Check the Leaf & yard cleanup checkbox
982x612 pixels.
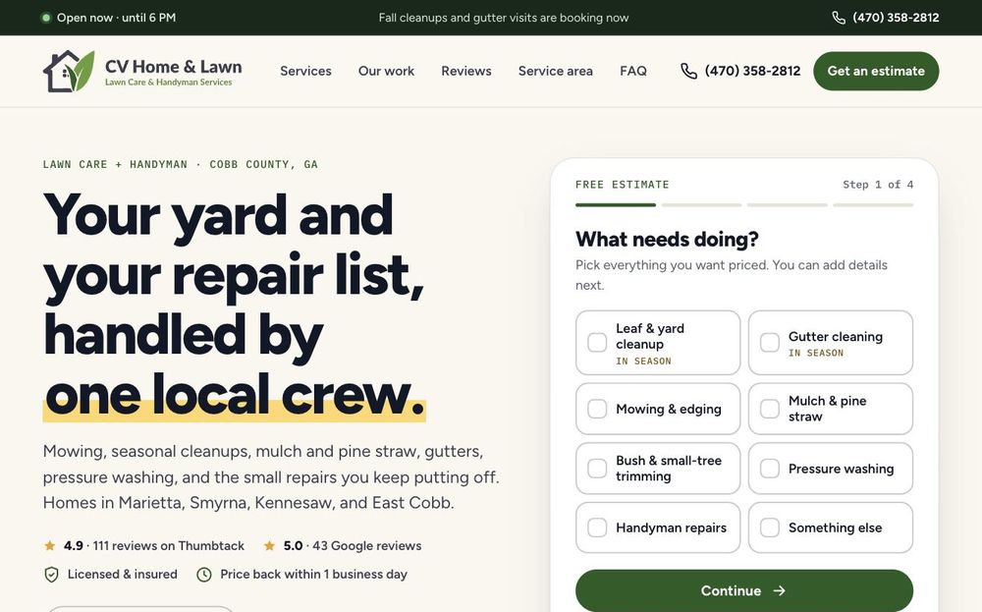[x=597, y=343]
